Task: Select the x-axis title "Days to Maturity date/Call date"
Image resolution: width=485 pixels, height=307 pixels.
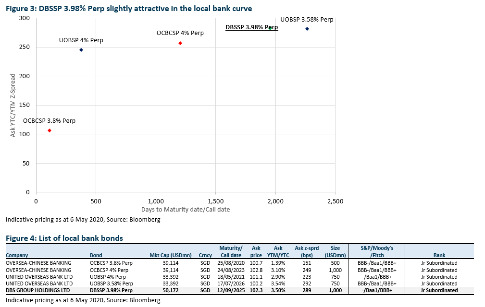Action: [186, 210]
